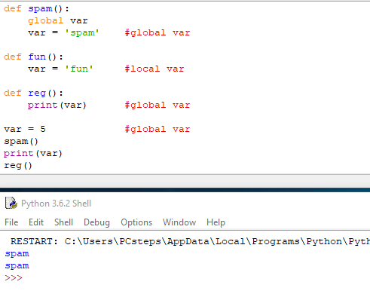Click the Python Shell window icon
Image resolution: width=370 pixels, height=297 pixels.
click(x=11, y=203)
